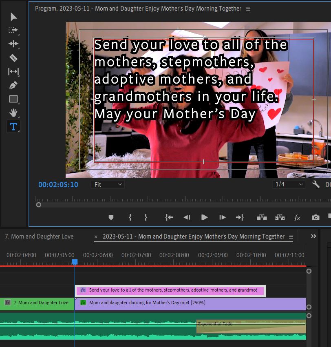
Task: Click the 00:02:06:00 mark on timeline ruler
Action: pos(98,255)
